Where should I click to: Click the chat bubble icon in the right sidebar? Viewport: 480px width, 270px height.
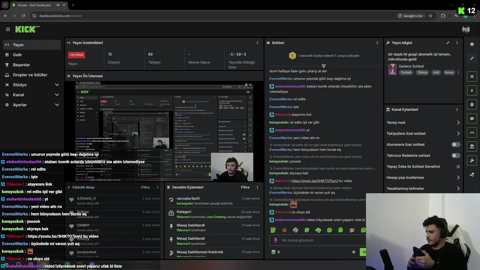[472, 118]
